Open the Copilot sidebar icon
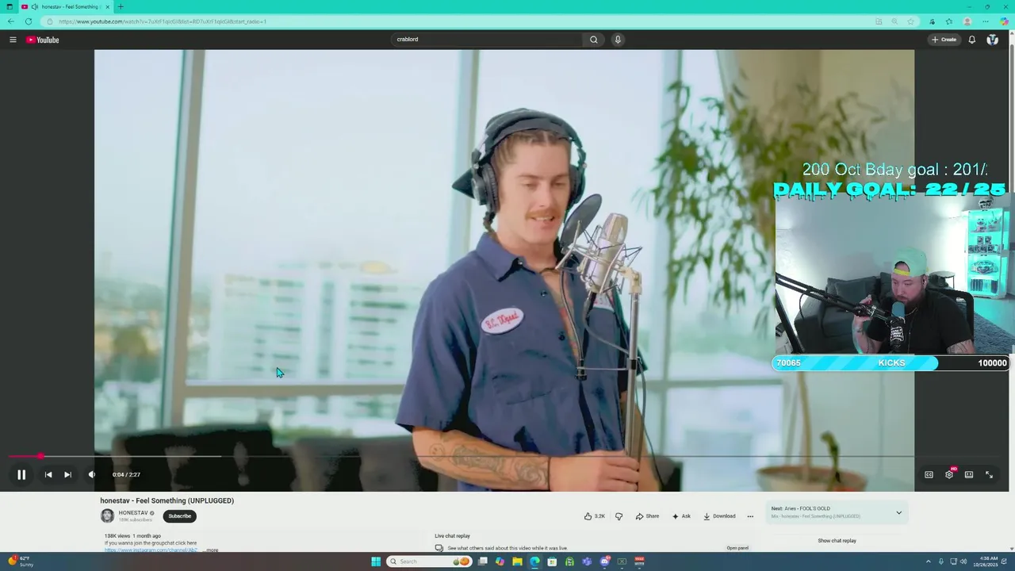Viewport: 1015px width, 571px height. click(1004, 21)
